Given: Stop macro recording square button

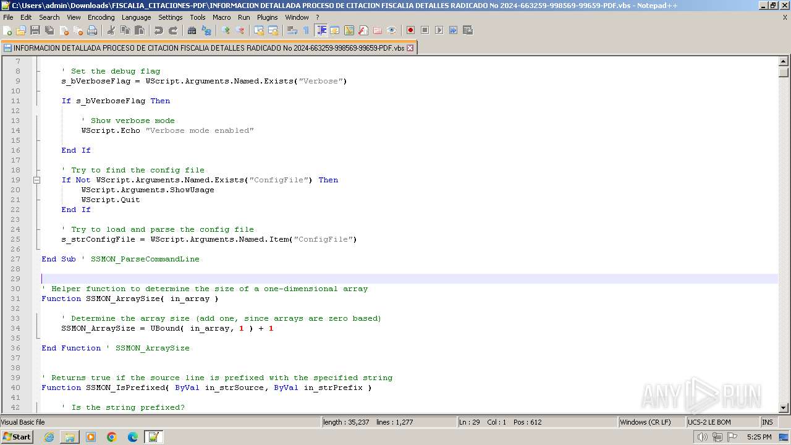Looking at the screenshot, I should [425, 30].
